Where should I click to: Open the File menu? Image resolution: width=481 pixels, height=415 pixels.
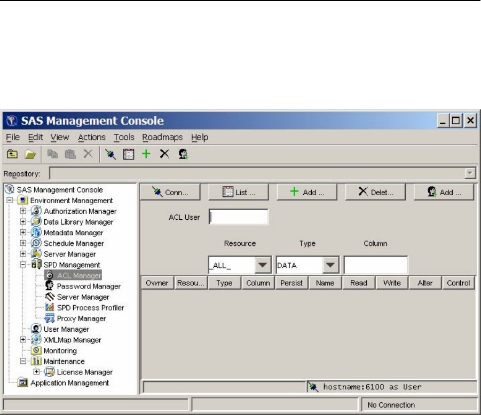13,137
